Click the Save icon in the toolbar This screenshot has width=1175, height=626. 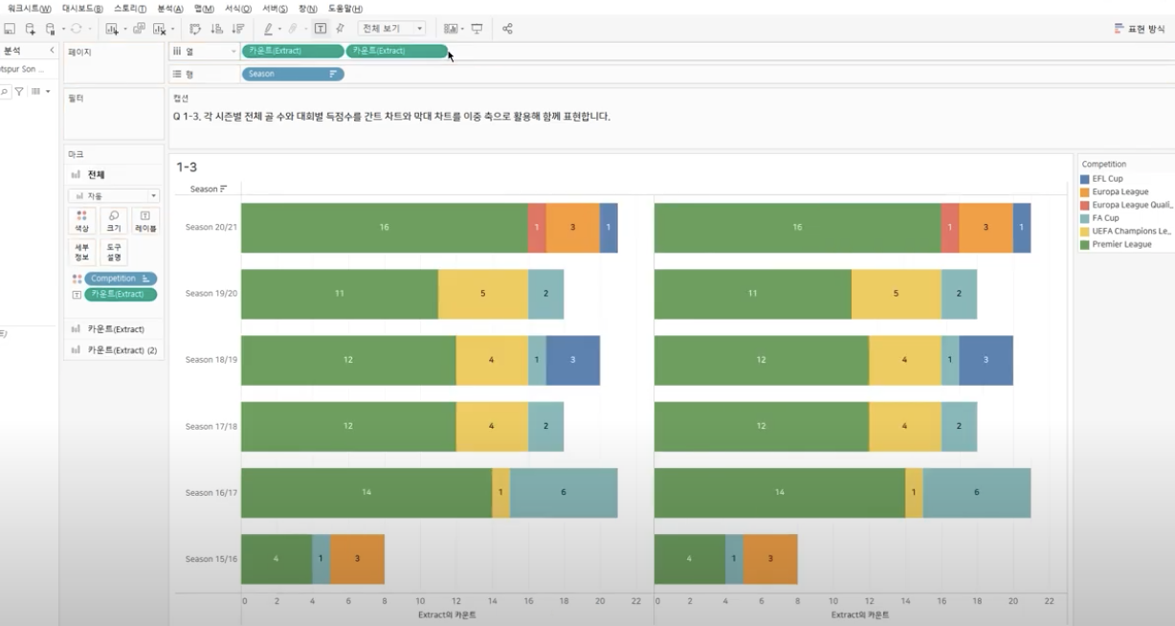click(10, 29)
